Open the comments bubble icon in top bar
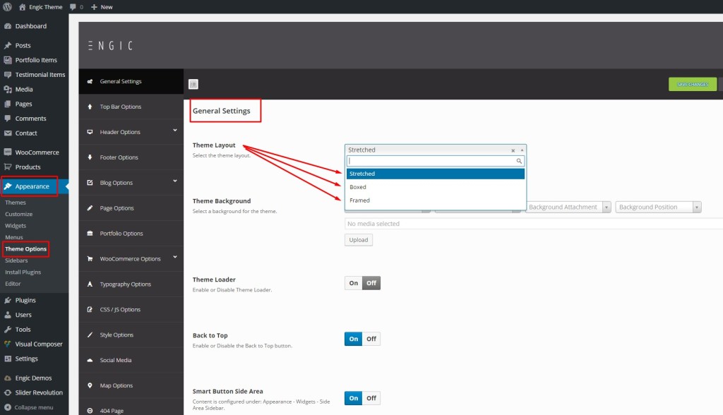The image size is (723, 415). 73,6
